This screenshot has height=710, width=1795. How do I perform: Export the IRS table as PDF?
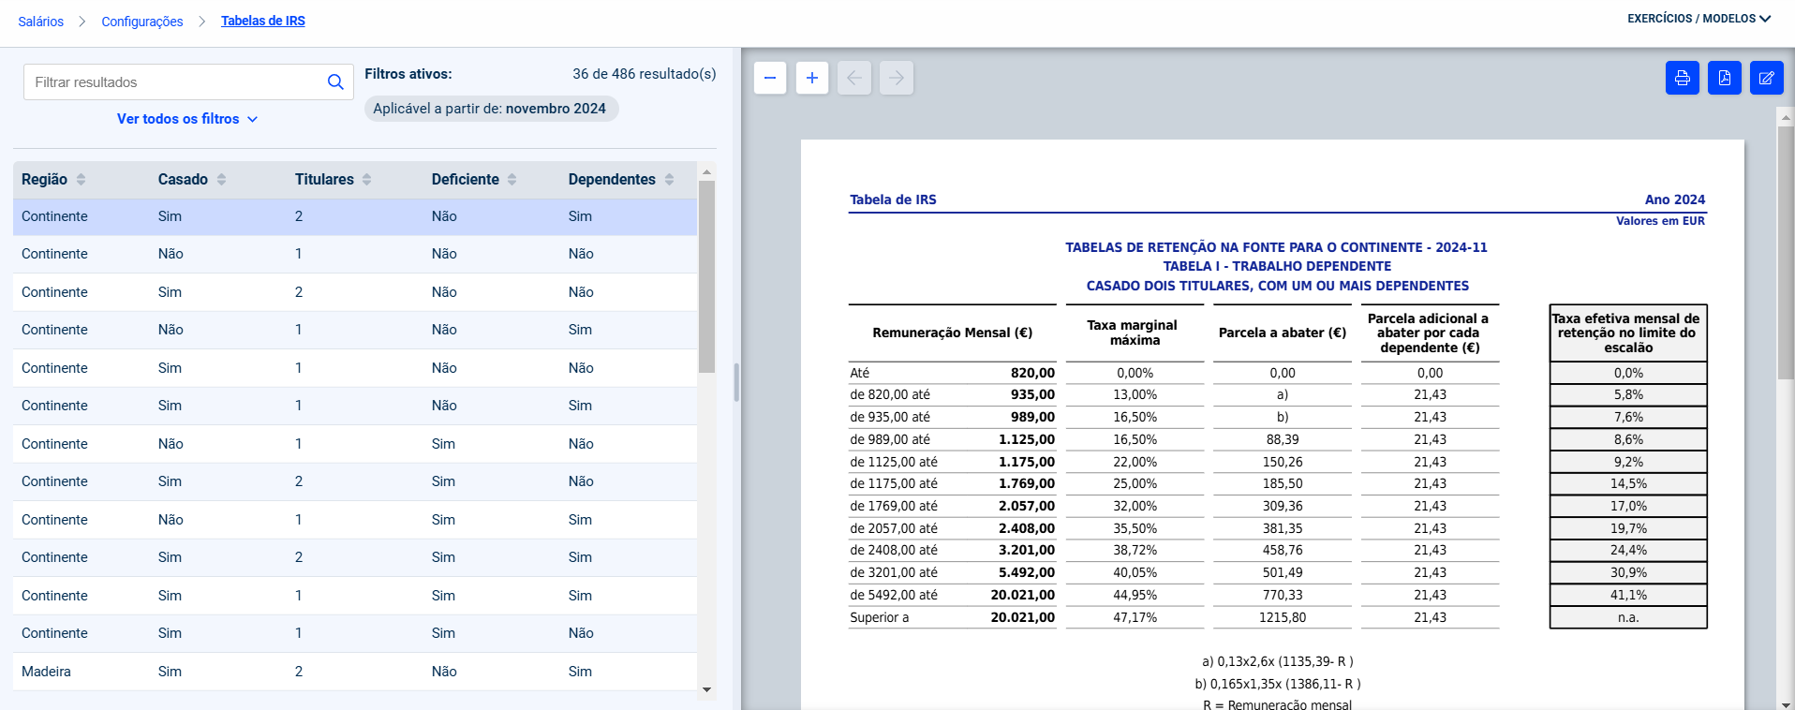tap(1725, 78)
